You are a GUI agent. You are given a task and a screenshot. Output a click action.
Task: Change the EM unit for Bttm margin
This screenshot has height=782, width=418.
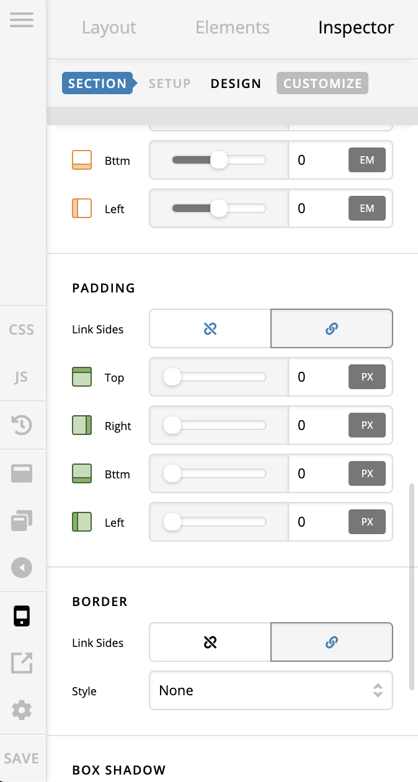click(367, 160)
